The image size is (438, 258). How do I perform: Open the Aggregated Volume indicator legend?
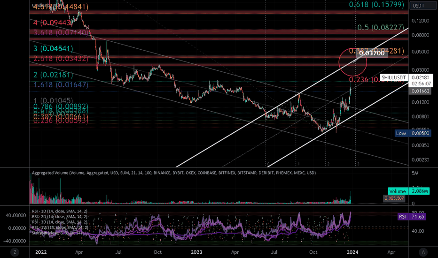pyautogui.click(x=174, y=173)
